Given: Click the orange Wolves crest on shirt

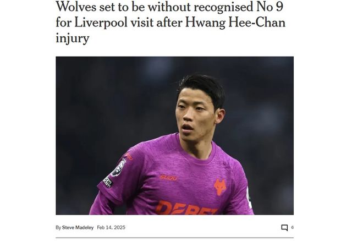Looking at the screenshot, I should click(220, 187).
